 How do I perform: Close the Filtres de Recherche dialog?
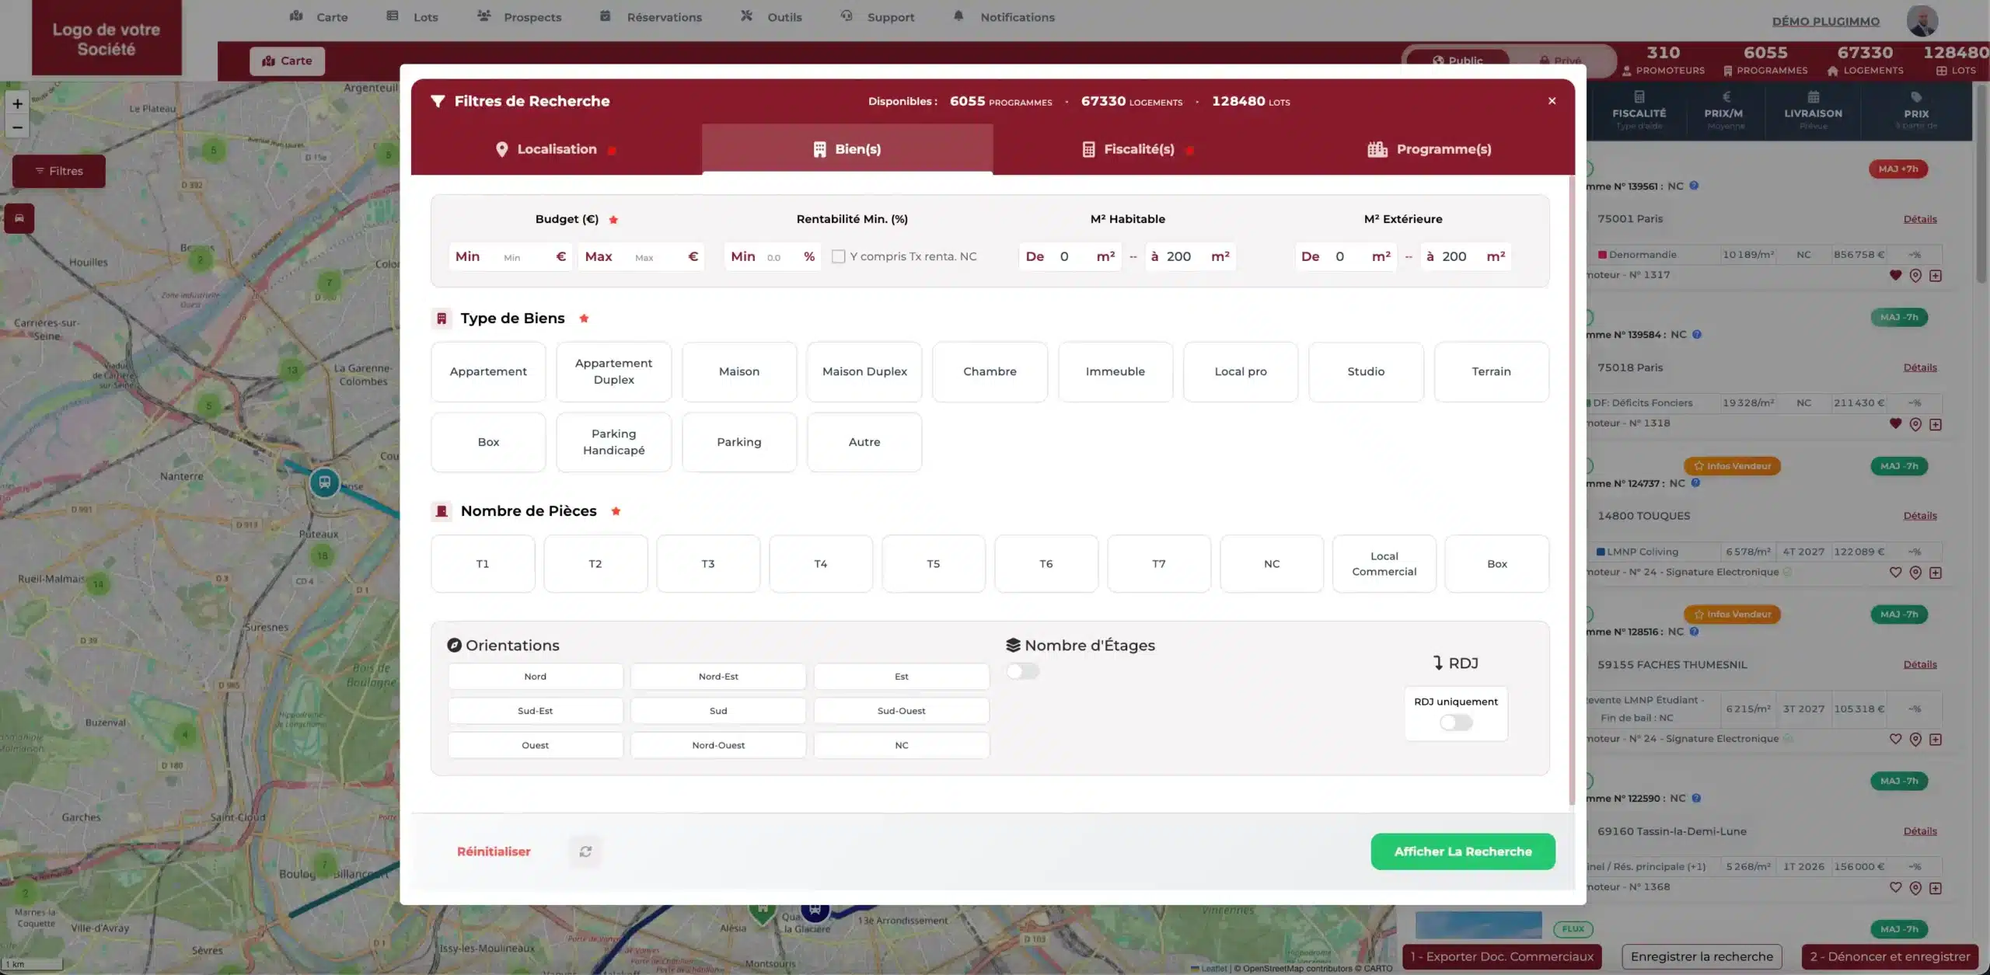[x=1552, y=101]
